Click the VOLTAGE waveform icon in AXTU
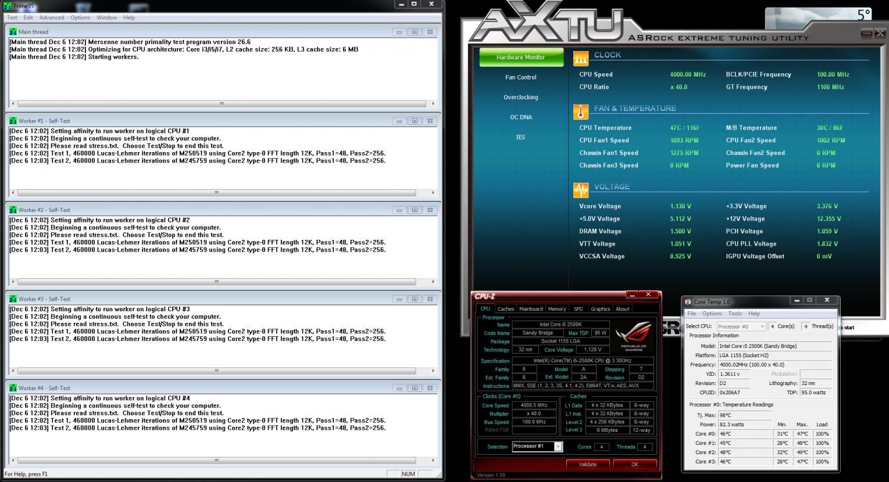Image resolution: width=889 pixels, height=482 pixels. pos(580,190)
